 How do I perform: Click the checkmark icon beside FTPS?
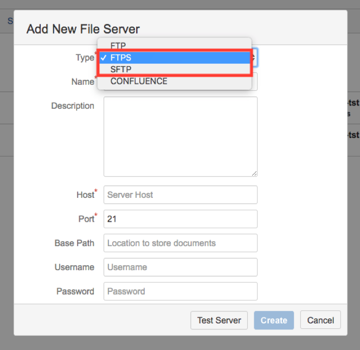tap(103, 58)
